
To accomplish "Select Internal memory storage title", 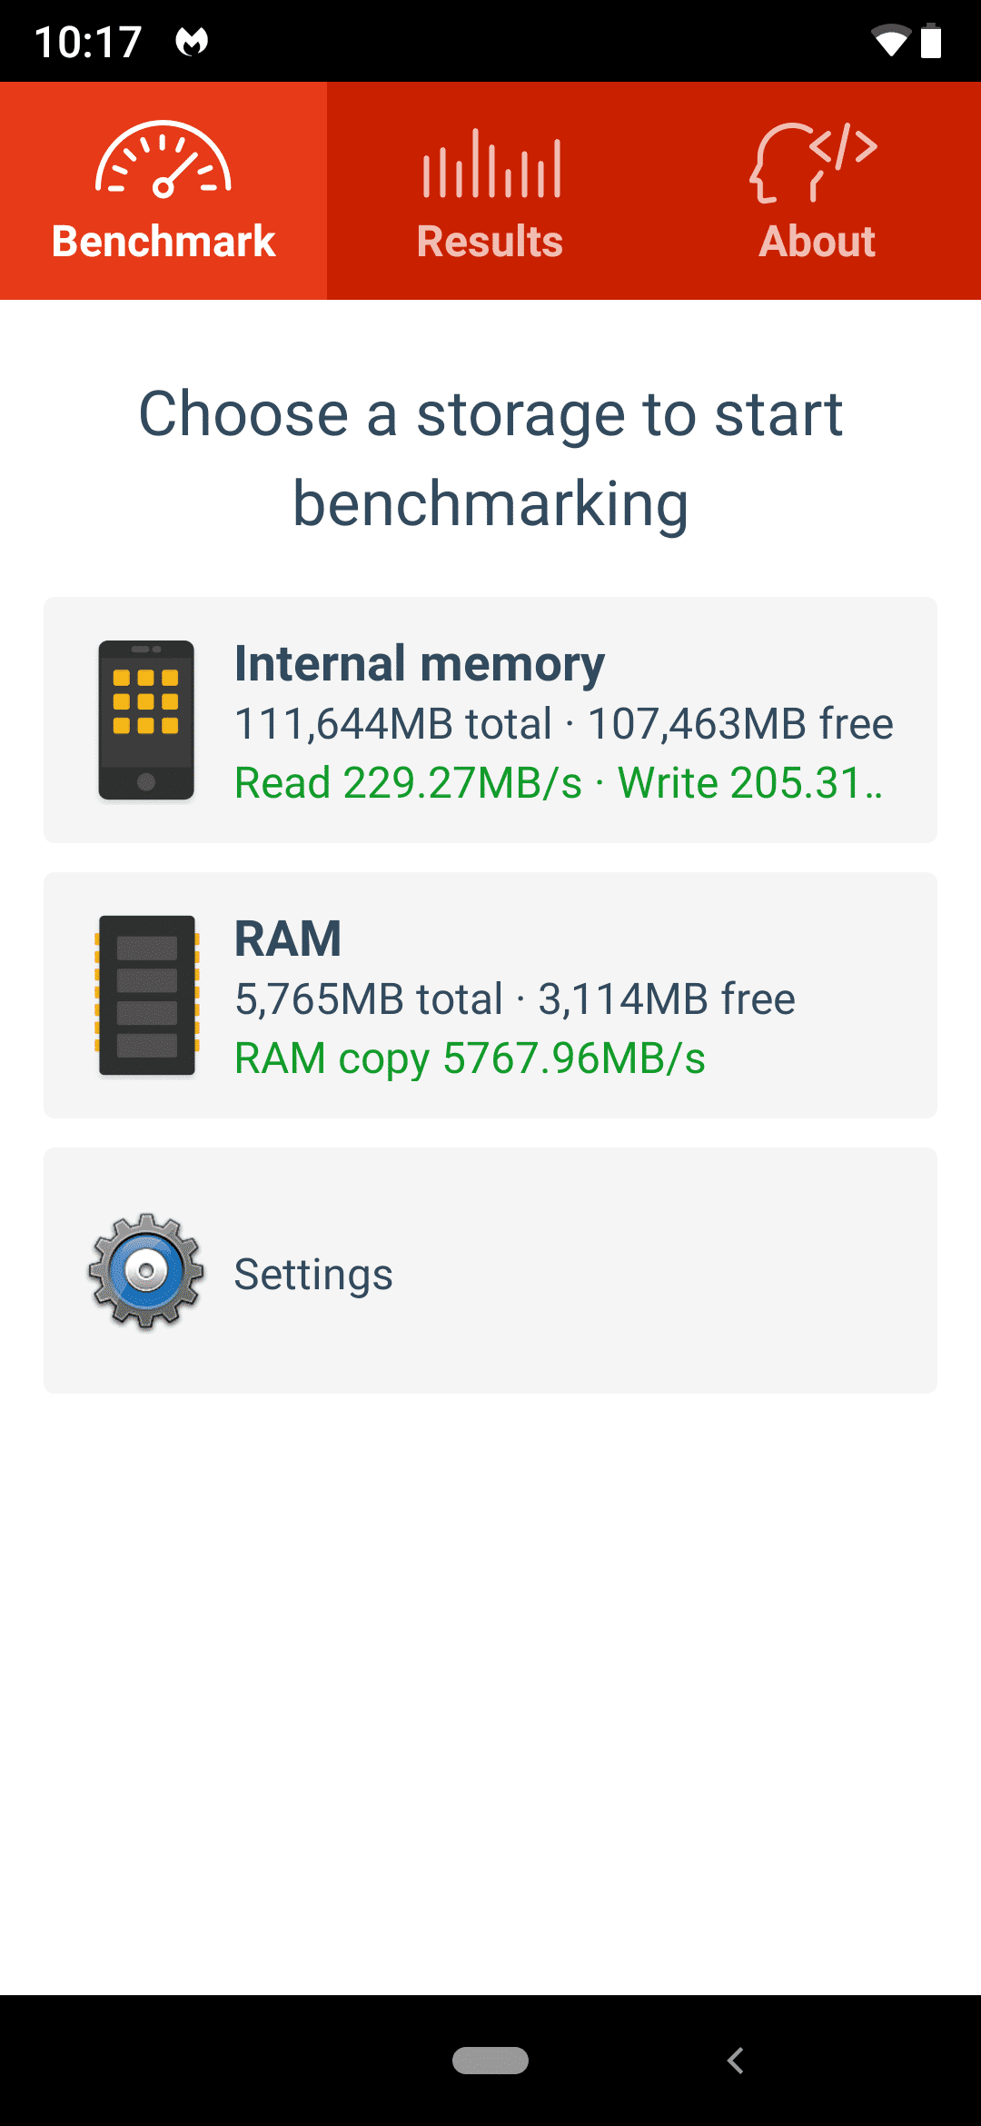I will (420, 663).
